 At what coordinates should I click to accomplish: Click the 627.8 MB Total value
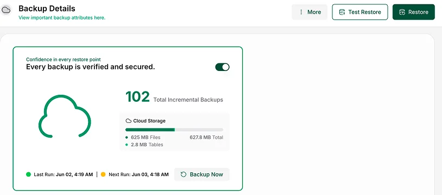click(x=206, y=138)
